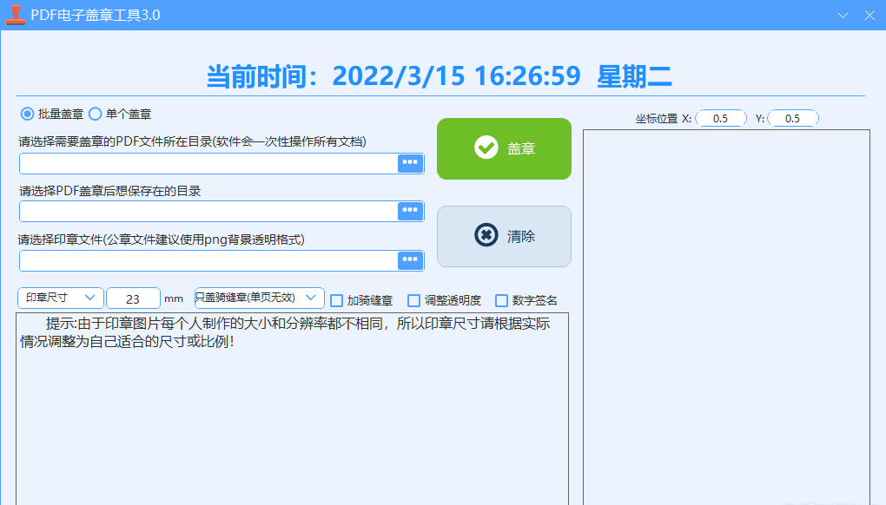
Task: Click the 印章文件 path input field
Action: pos(208,260)
